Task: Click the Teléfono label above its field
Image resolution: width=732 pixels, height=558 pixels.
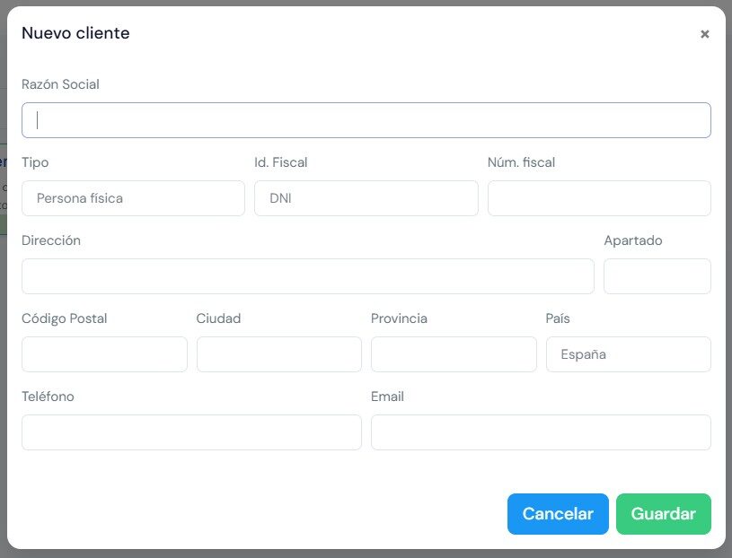Action: pyautogui.click(x=48, y=397)
